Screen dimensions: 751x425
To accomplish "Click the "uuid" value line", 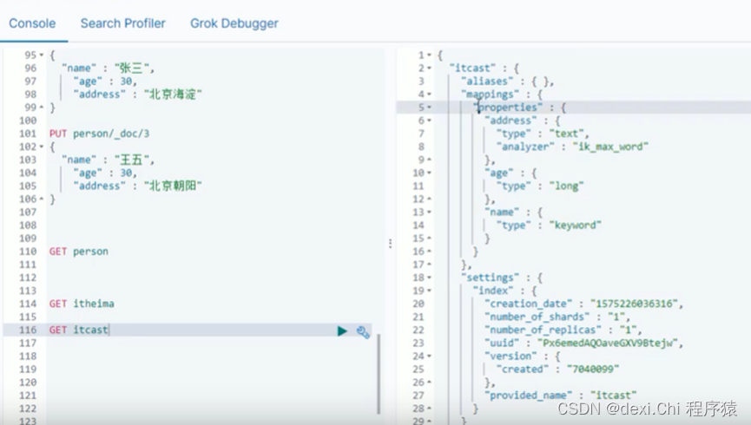I will tap(583, 343).
